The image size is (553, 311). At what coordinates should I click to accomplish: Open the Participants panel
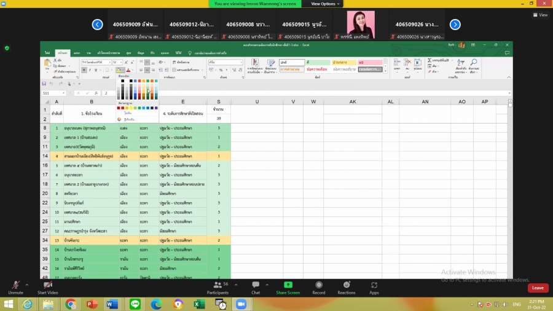[218, 286]
